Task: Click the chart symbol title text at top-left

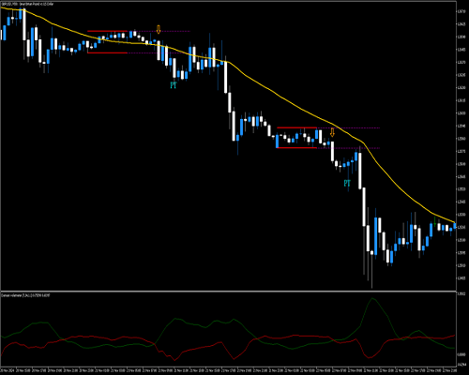Action: (x=27, y=4)
